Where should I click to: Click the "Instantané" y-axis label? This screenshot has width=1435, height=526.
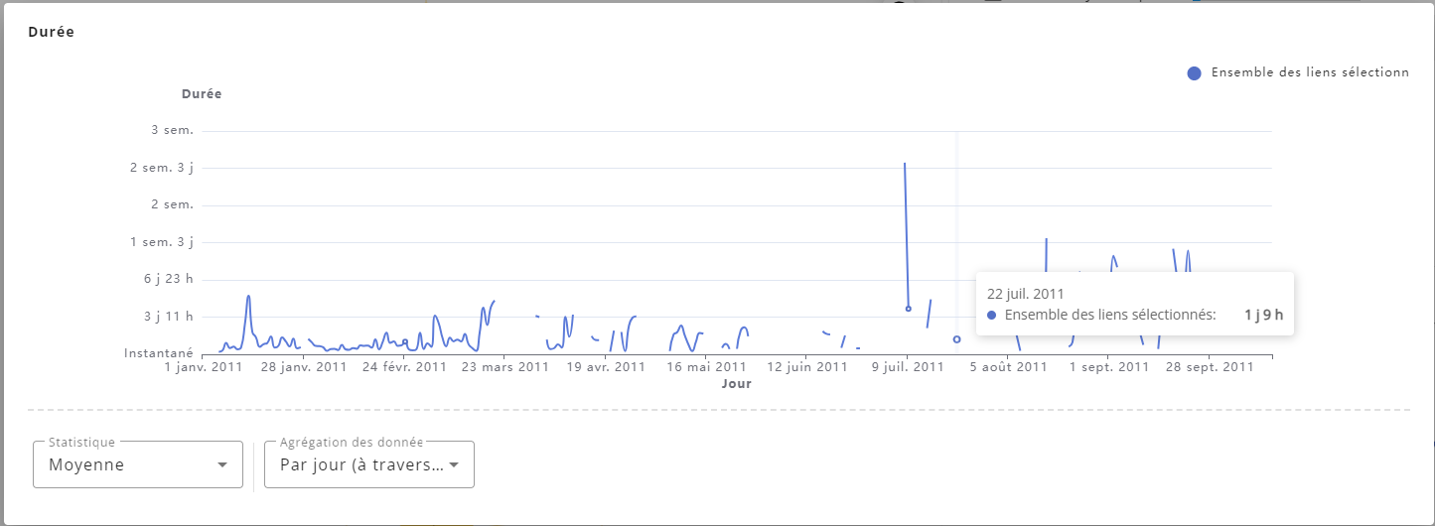[158, 353]
